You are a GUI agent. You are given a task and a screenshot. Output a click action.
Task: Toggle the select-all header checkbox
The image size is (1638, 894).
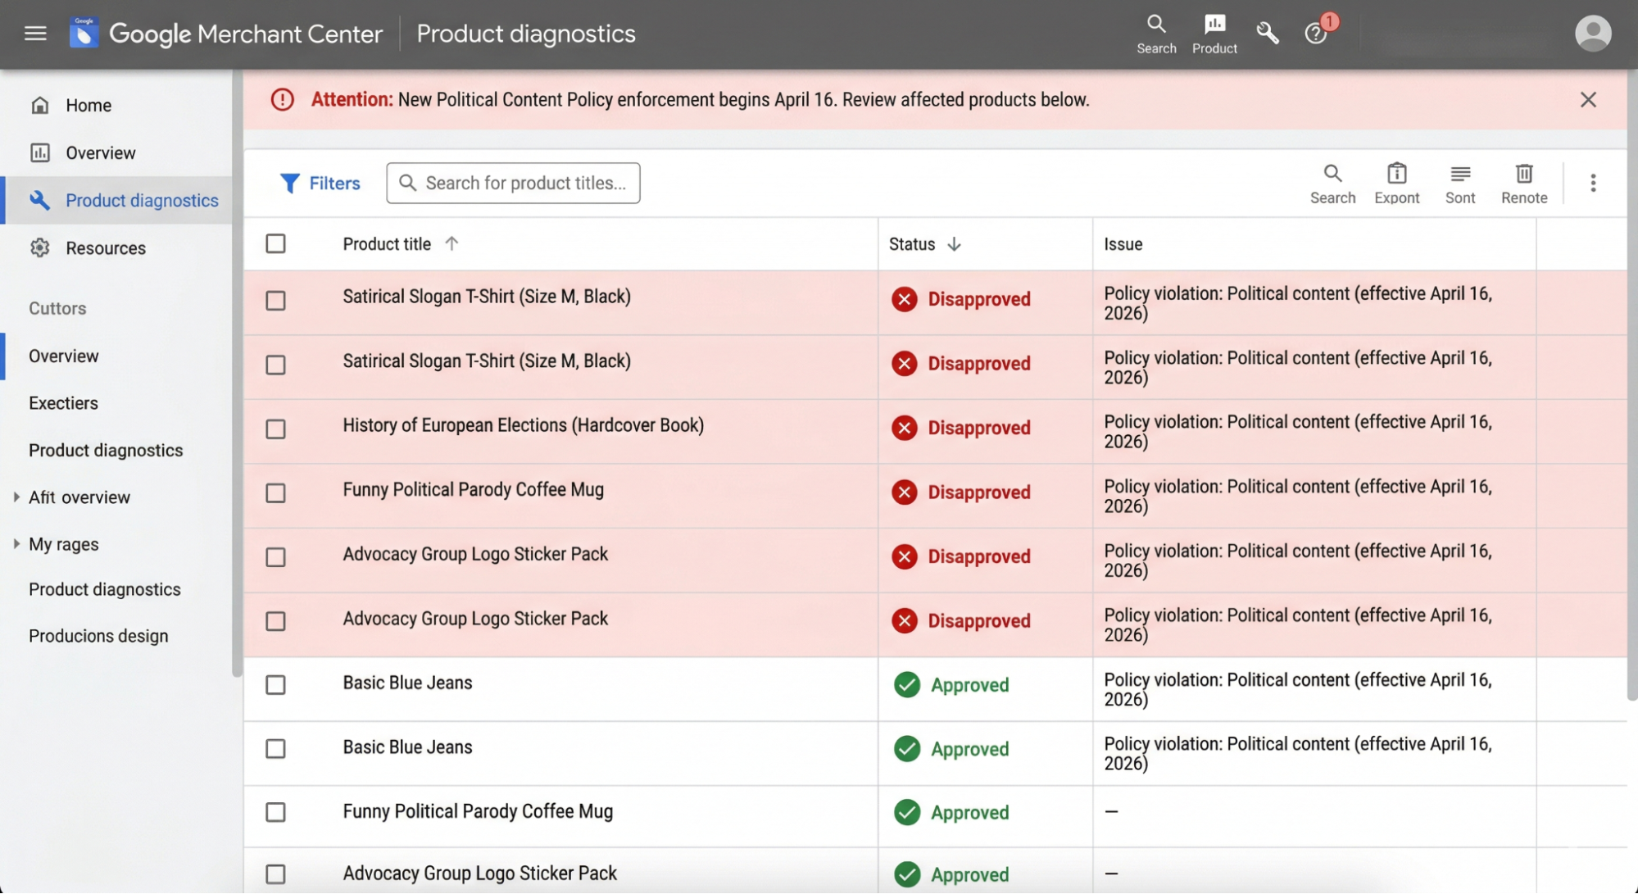point(275,243)
